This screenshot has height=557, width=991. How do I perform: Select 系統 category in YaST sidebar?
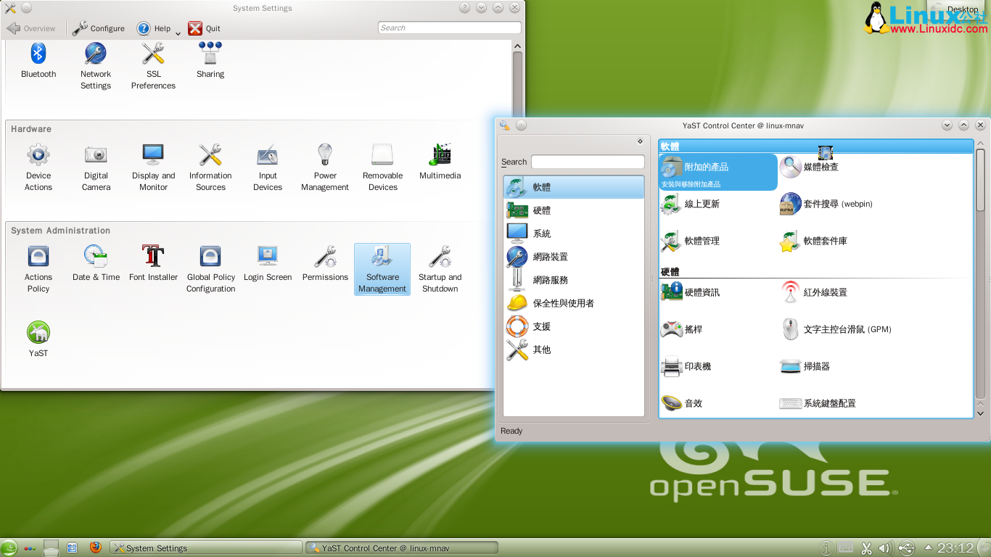(574, 234)
